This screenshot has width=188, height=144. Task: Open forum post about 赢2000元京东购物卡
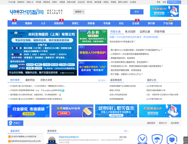click(36, 99)
